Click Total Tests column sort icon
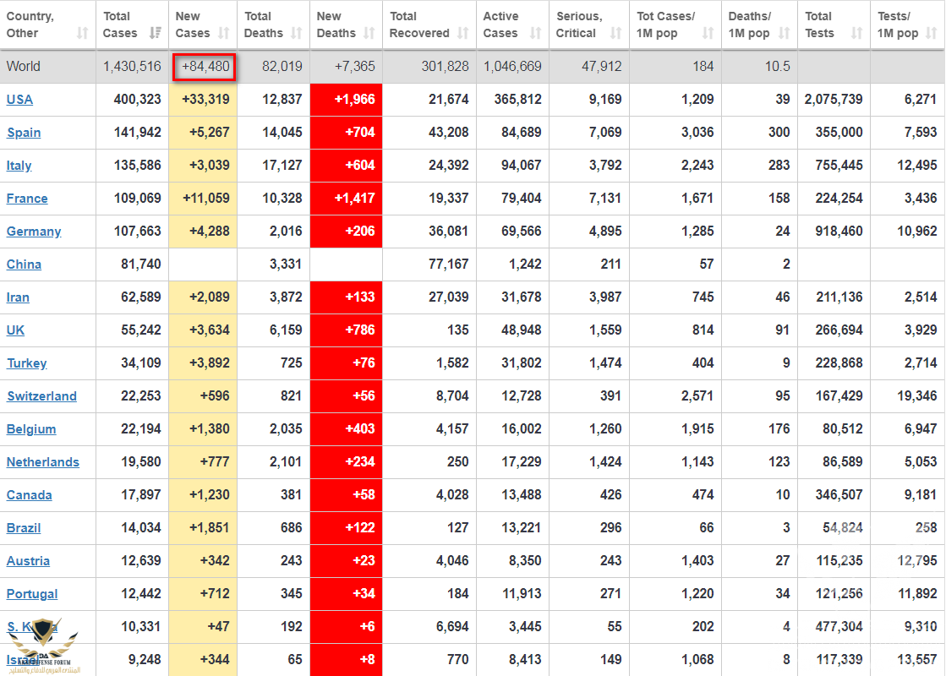This screenshot has width=946, height=676. coord(856,34)
